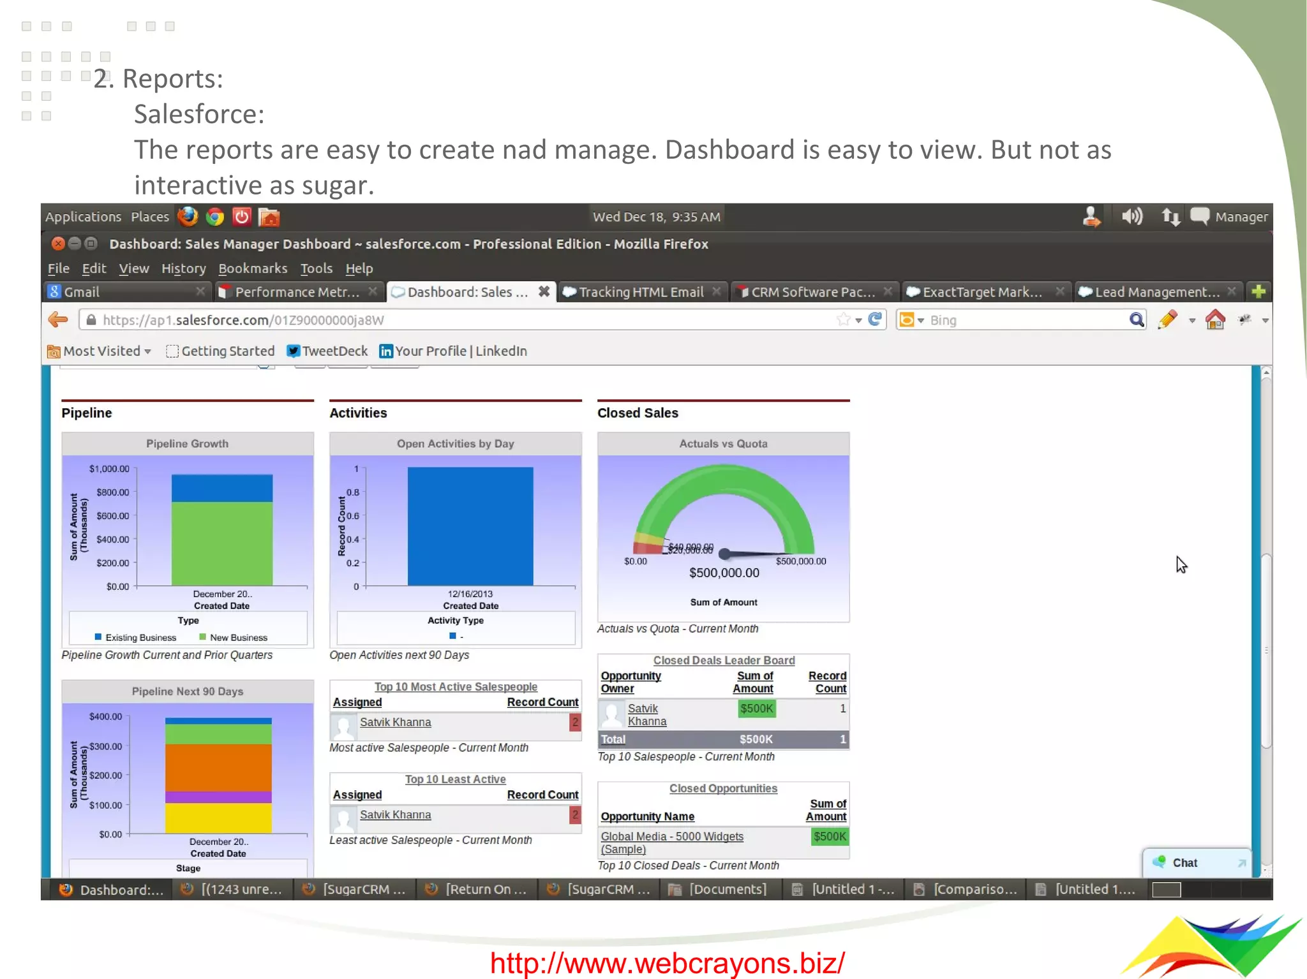Open the user account indicator icon
Image resolution: width=1307 pixels, height=979 pixels.
point(1092,217)
